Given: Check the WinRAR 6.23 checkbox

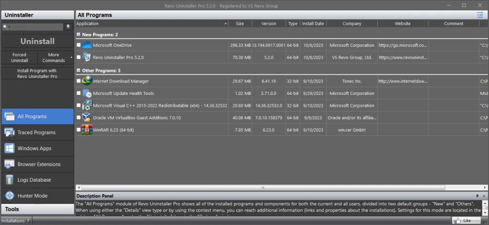Looking at the screenshot, I should click(x=79, y=130).
